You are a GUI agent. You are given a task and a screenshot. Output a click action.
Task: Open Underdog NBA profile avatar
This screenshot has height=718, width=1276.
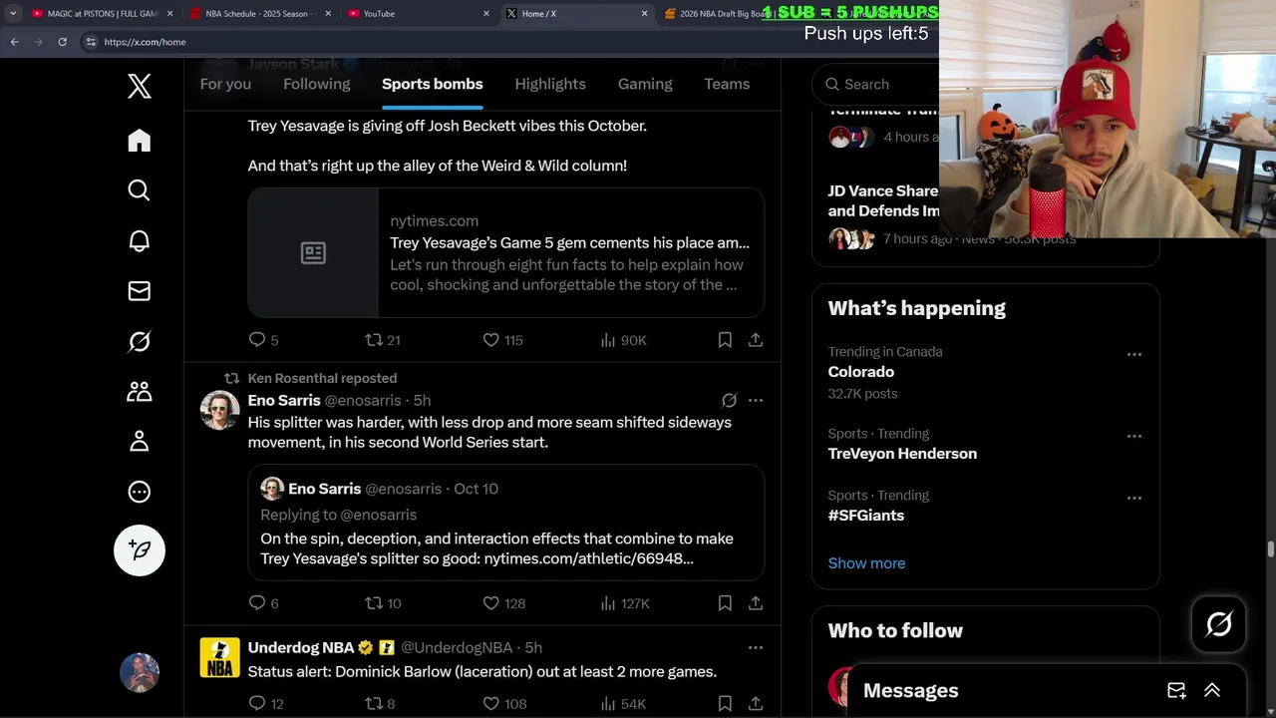click(x=219, y=657)
